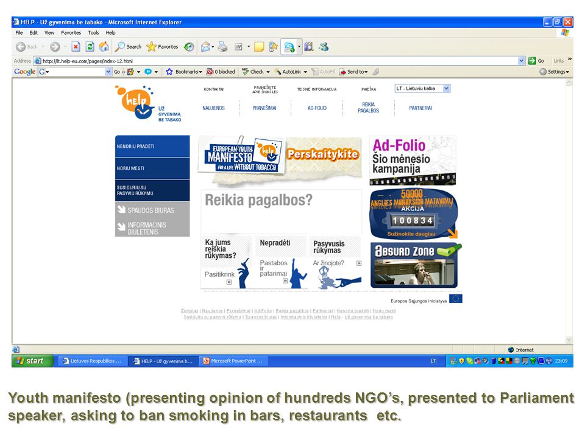Click the Print icon
585x438 pixels.
pos(223,47)
